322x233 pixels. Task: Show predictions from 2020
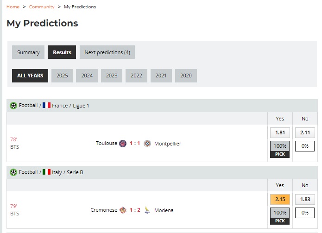(x=186, y=76)
